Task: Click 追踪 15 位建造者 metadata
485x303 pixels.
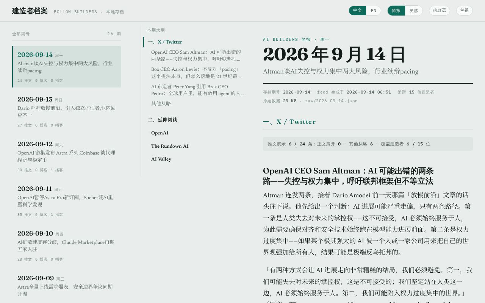Action: click(x=416, y=92)
